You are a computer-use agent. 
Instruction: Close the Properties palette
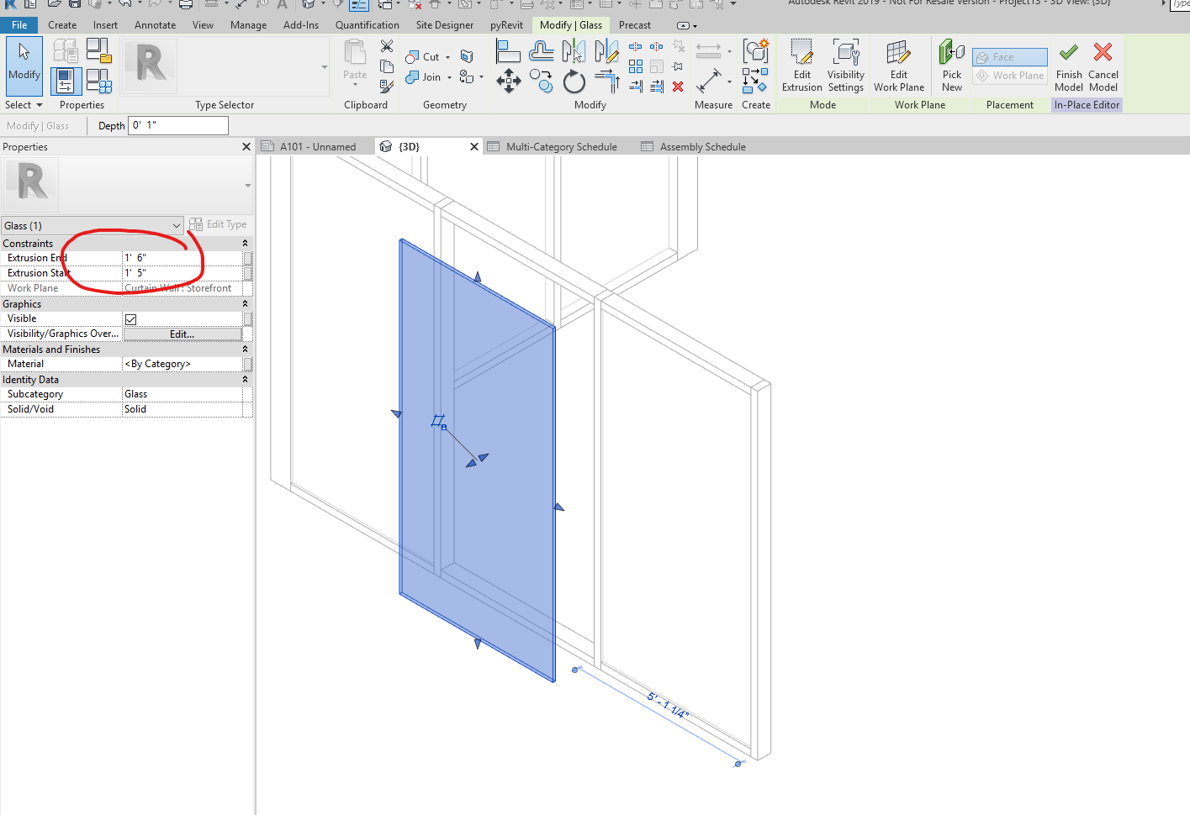click(x=246, y=146)
